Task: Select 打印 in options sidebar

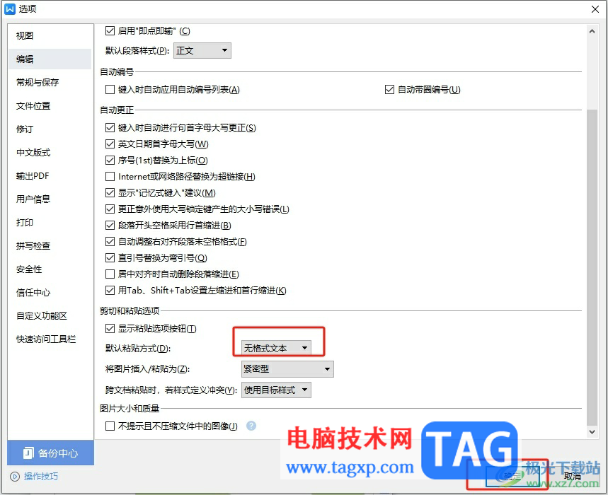Action: pyautogui.click(x=50, y=222)
